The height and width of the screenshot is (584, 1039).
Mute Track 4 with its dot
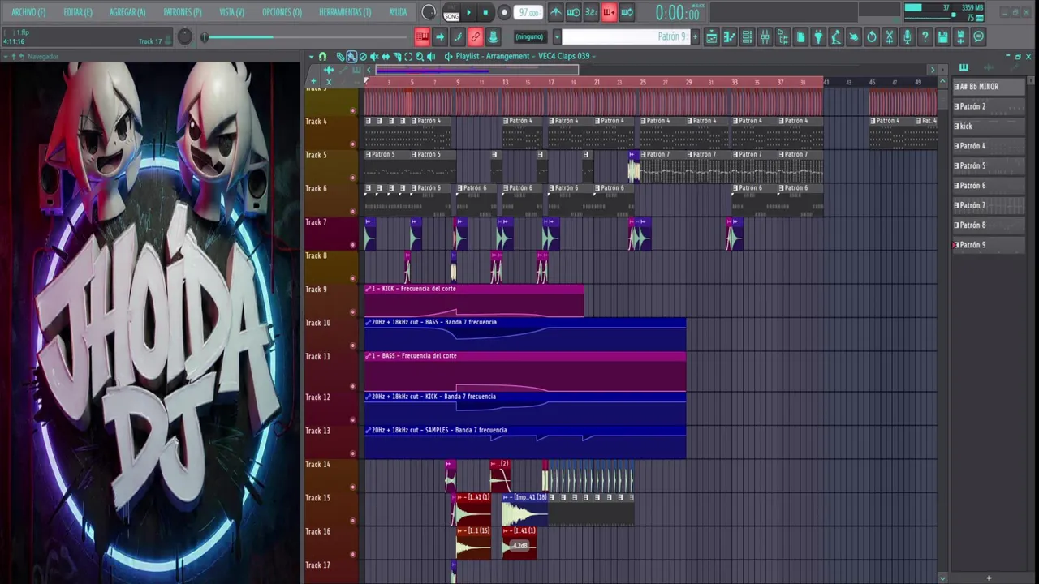click(352, 144)
